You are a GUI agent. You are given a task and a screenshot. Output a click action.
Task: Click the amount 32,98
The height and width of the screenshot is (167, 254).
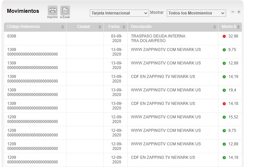pos(233,36)
